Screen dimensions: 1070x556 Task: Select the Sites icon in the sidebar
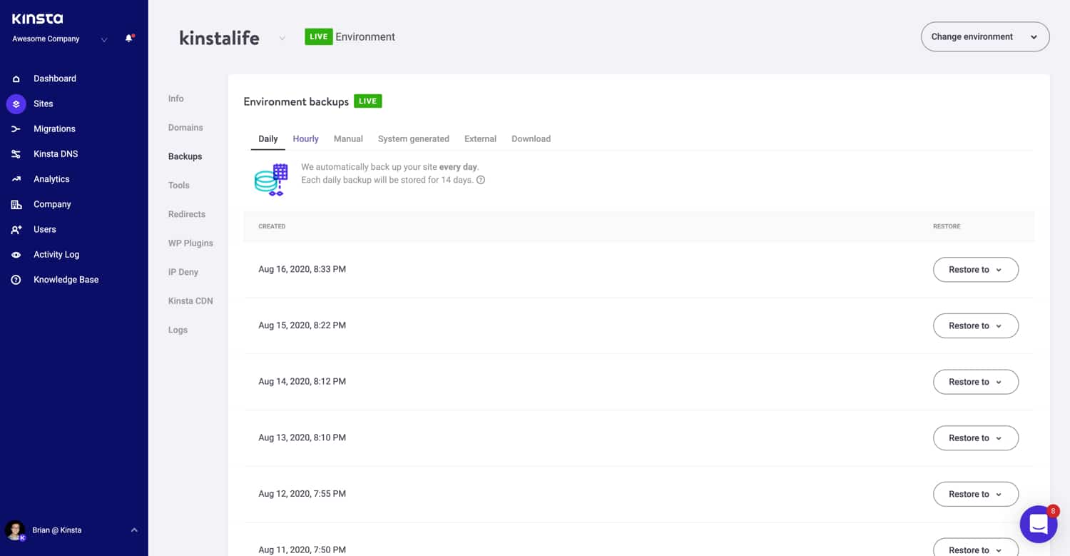pos(16,103)
